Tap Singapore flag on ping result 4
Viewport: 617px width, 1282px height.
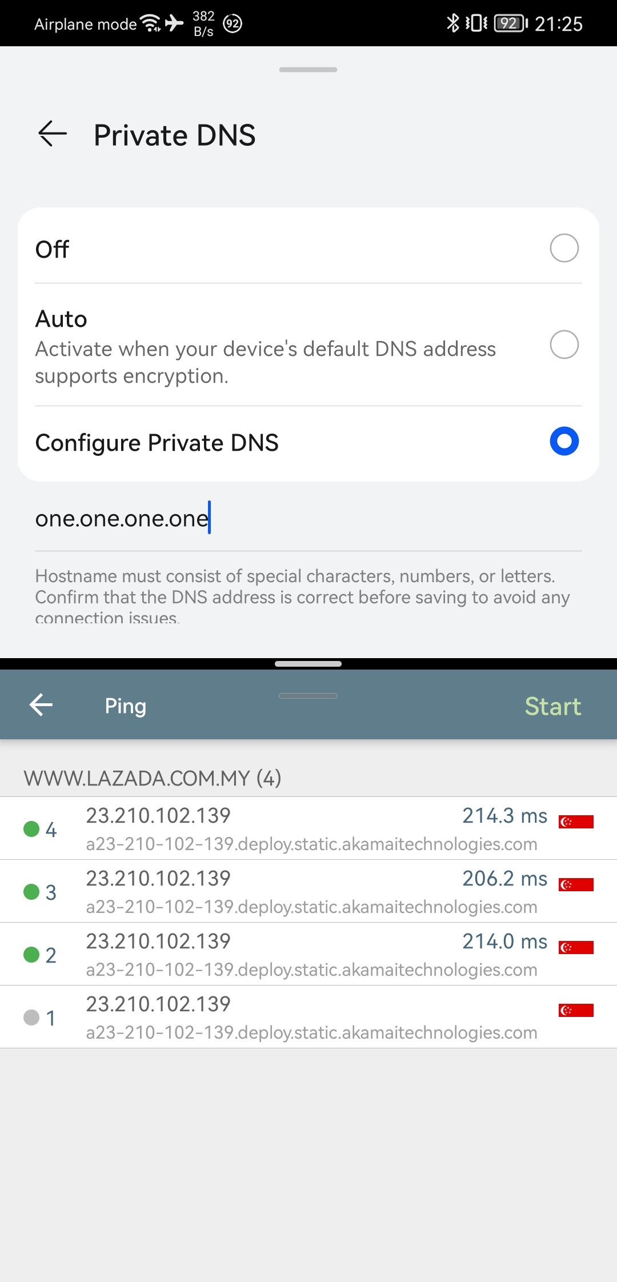coord(576,822)
